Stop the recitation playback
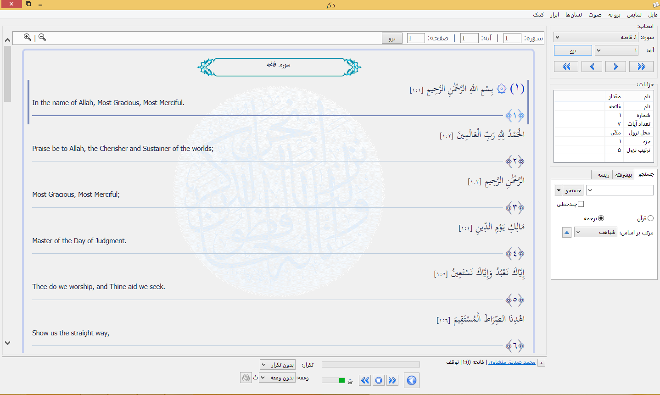 (379, 380)
